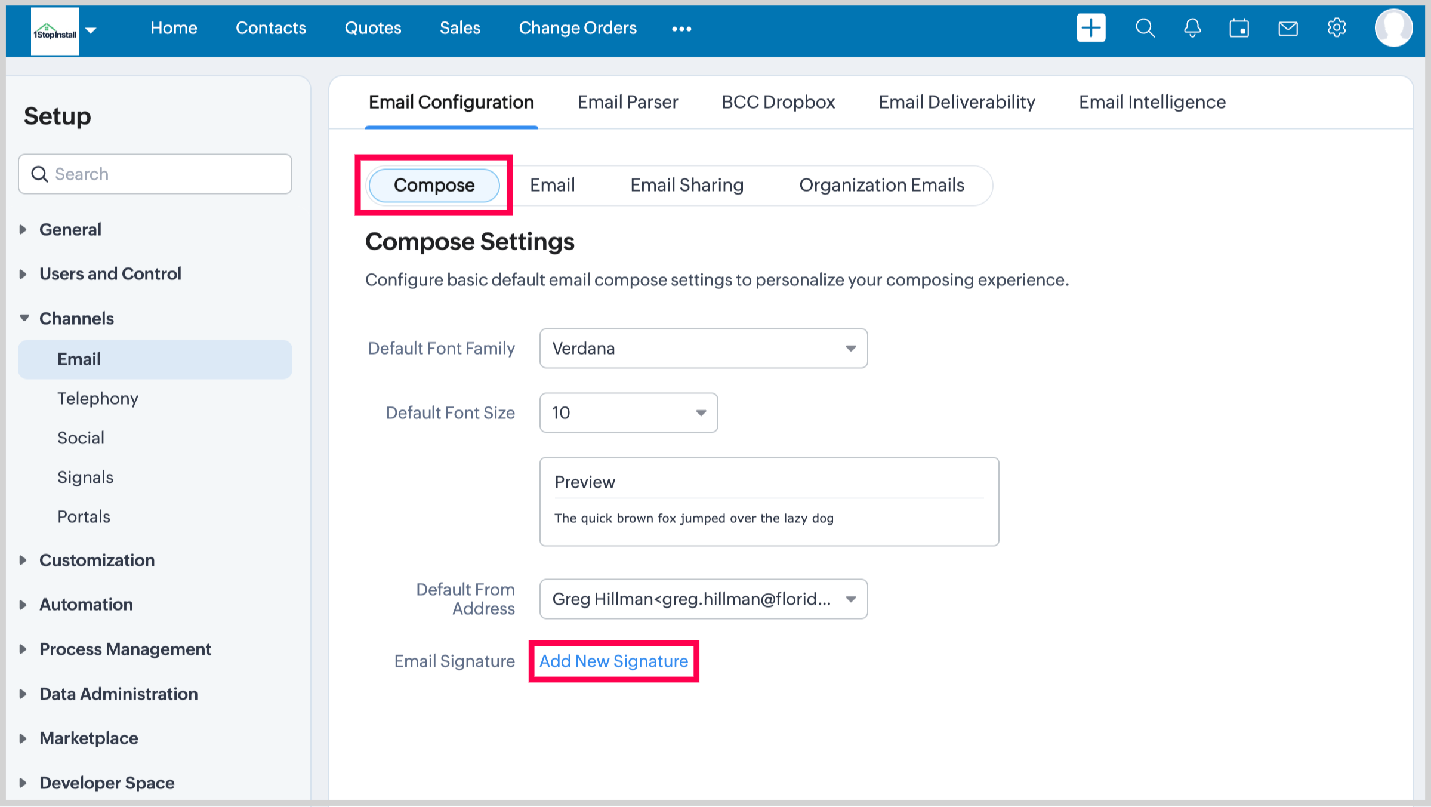
Task: Switch to Email Sharing sub-tab
Action: (686, 185)
